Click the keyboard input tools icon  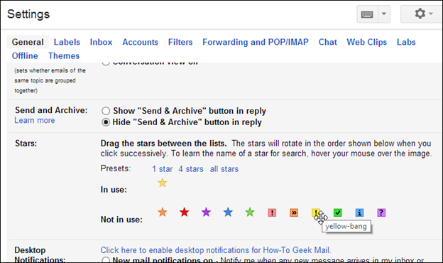coord(367,14)
